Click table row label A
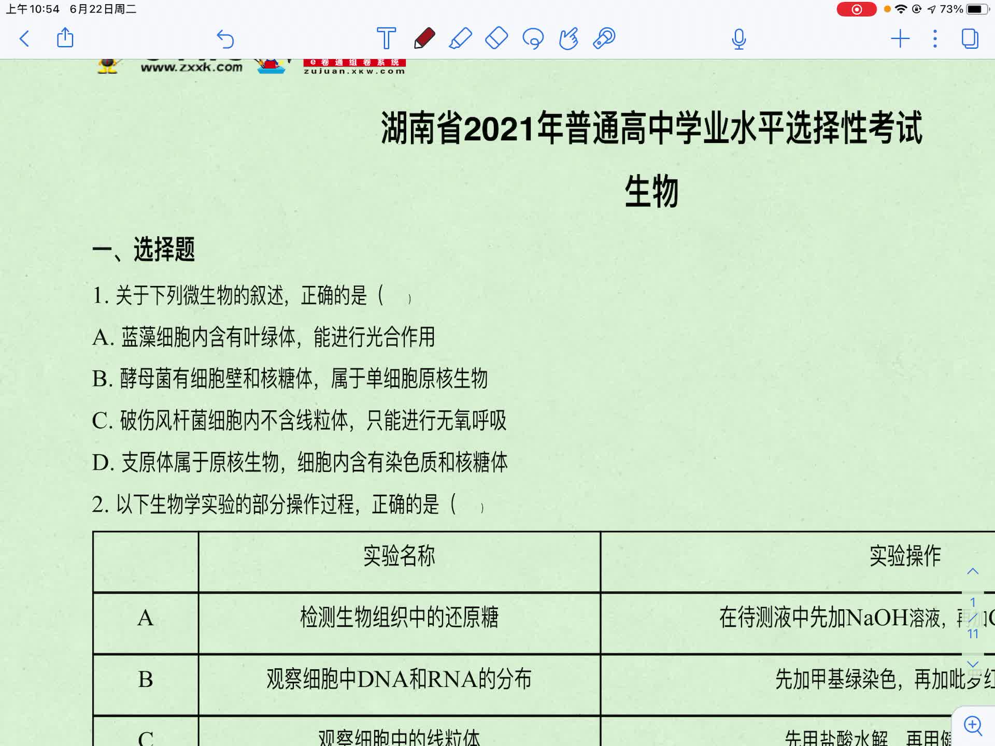 pyautogui.click(x=146, y=618)
